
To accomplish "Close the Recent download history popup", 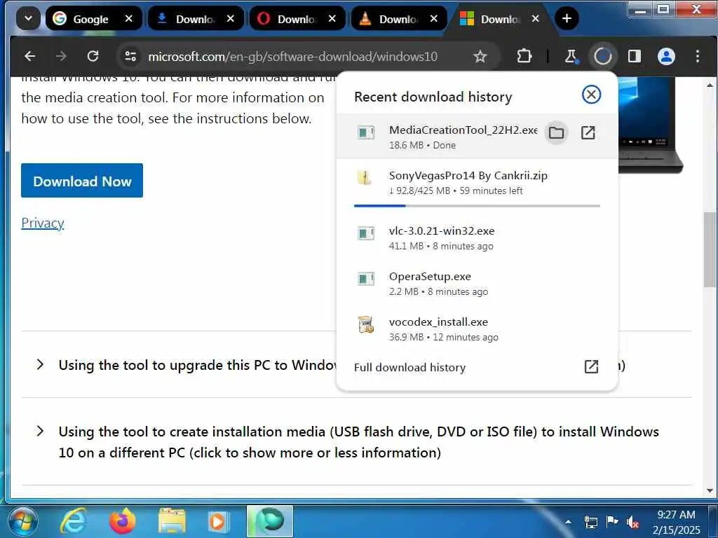I will click(591, 95).
